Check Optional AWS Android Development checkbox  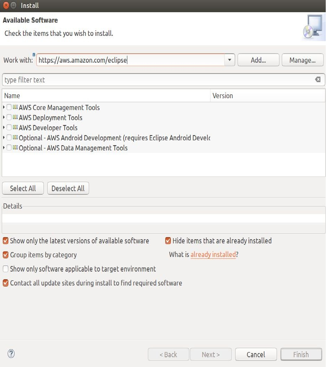tap(9, 138)
